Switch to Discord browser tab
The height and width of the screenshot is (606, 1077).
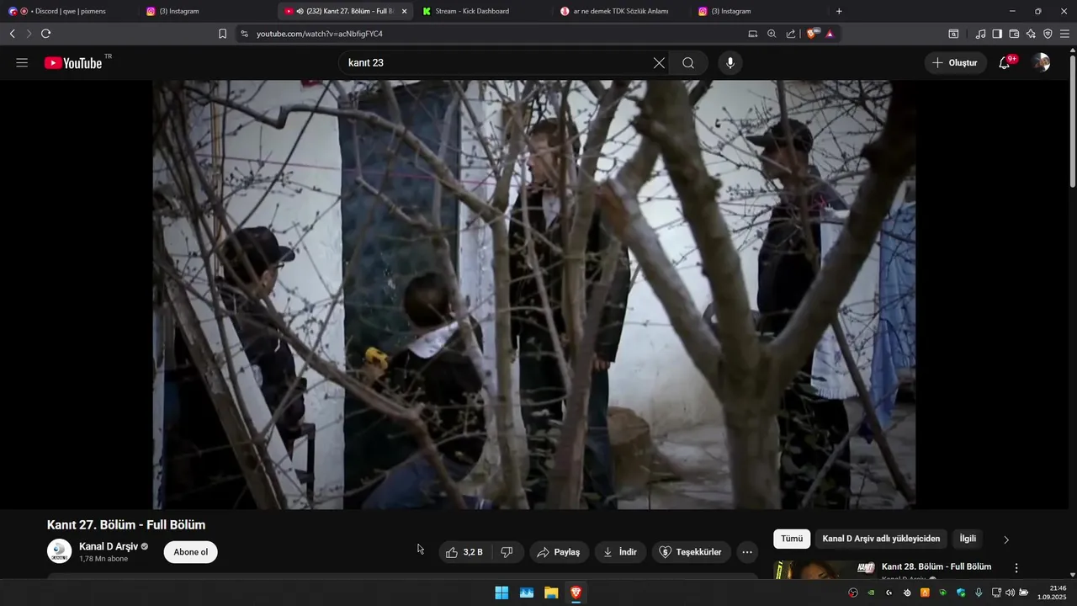coord(71,11)
